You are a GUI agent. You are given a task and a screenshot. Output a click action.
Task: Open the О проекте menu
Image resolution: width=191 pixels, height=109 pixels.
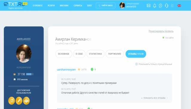38,6
